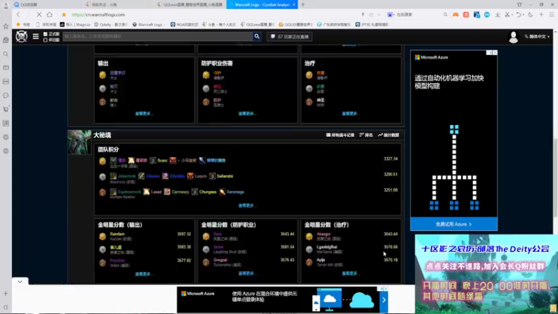Toggle night mode moon icon
558x314 pixels.
(531, 15)
